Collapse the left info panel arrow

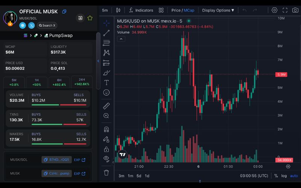click(x=98, y=61)
